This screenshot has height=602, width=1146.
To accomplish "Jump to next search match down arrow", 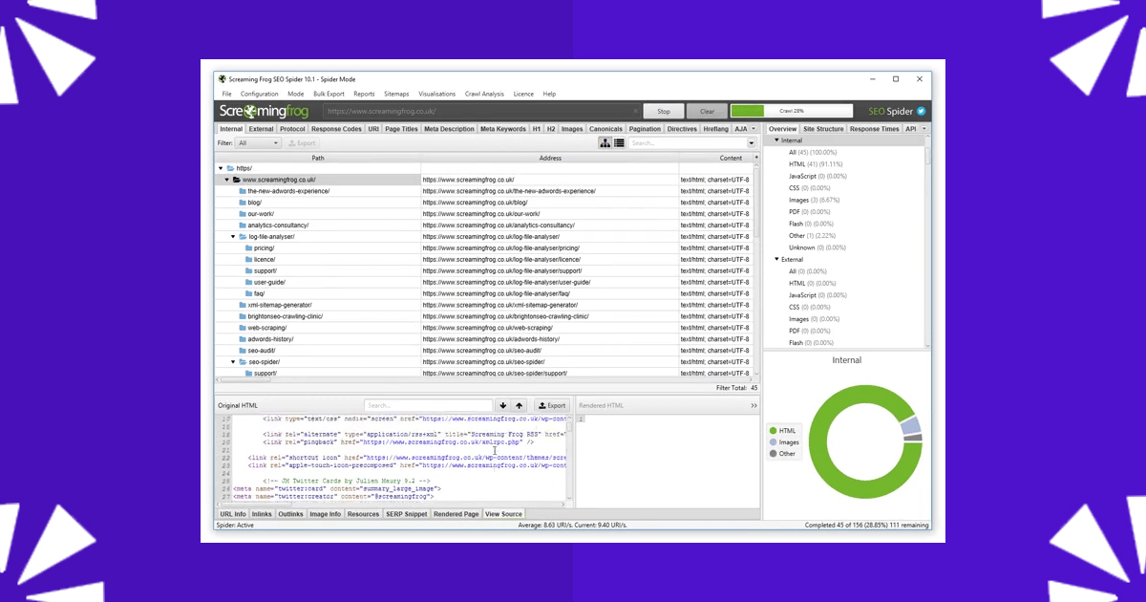I will click(503, 405).
